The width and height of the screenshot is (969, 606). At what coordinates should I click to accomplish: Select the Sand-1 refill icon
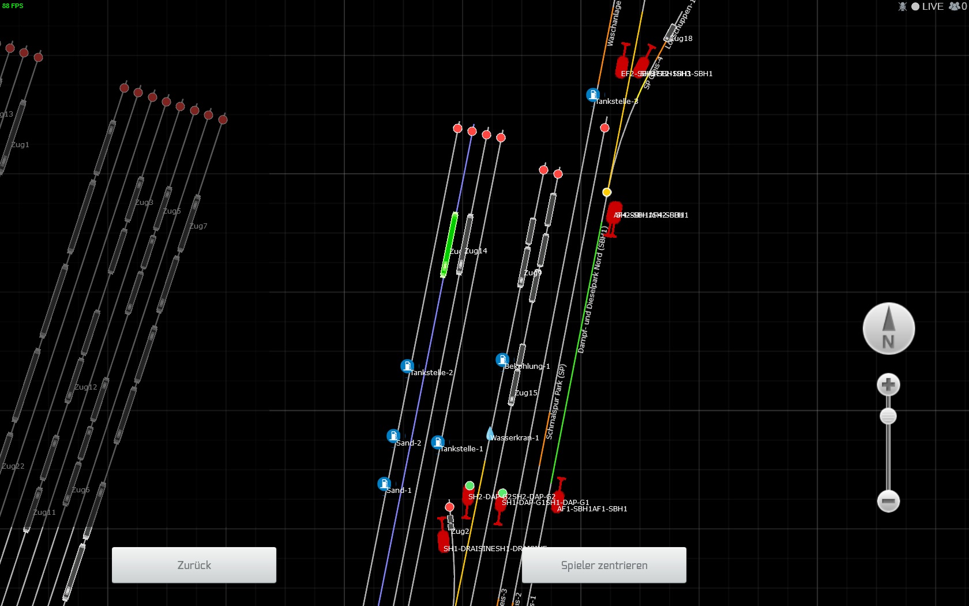(384, 484)
